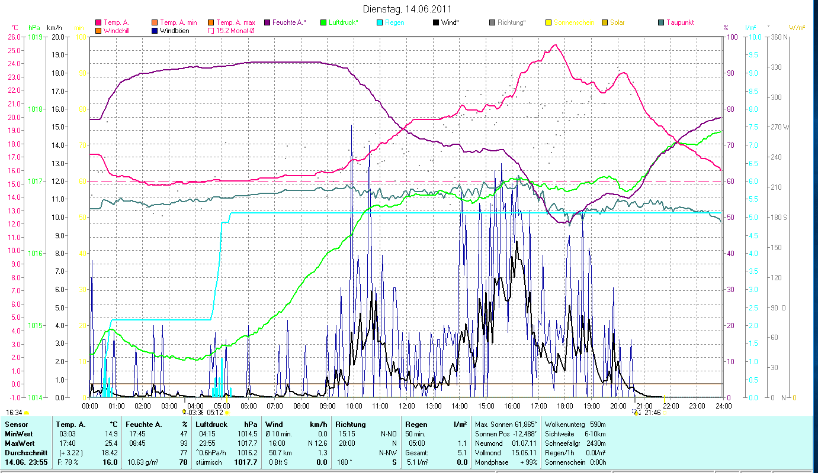The image size is (818, 473).
Task: Click the 'hPa' axis unit label at top left
Action: 34,28
